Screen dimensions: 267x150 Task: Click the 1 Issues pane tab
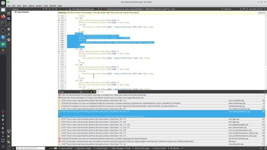point(52,148)
